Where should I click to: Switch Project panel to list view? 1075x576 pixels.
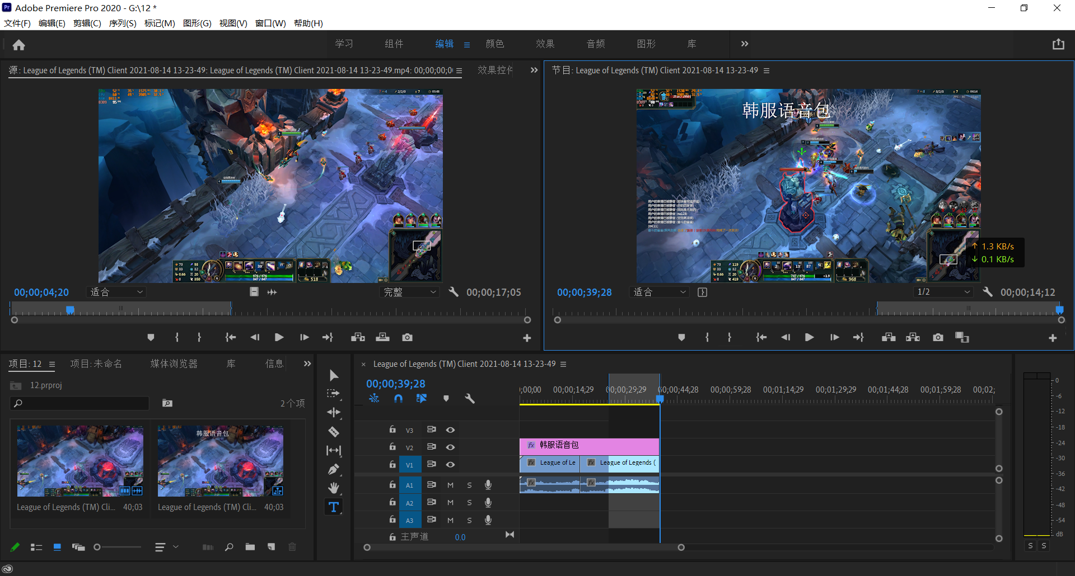pyautogui.click(x=36, y=547)
